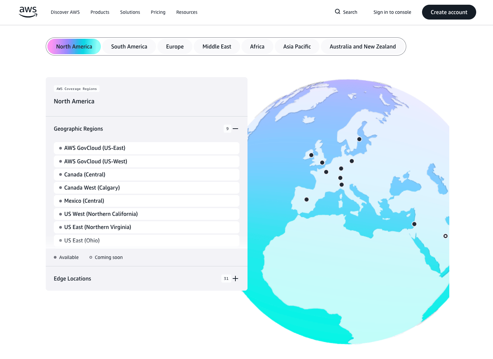Open the Discover AWS menu
Image resolution: width=493 pixels, height=359 pixels.
click(65, 12)
